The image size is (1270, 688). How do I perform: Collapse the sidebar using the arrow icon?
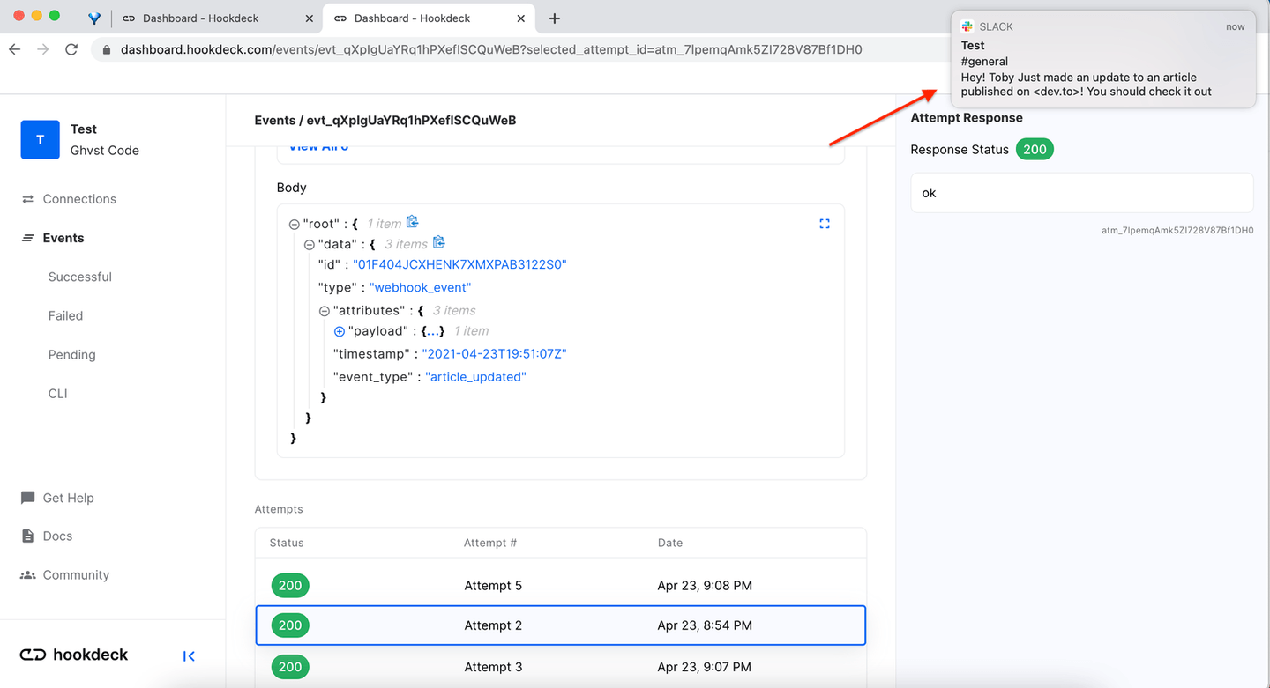click(188, 655)
